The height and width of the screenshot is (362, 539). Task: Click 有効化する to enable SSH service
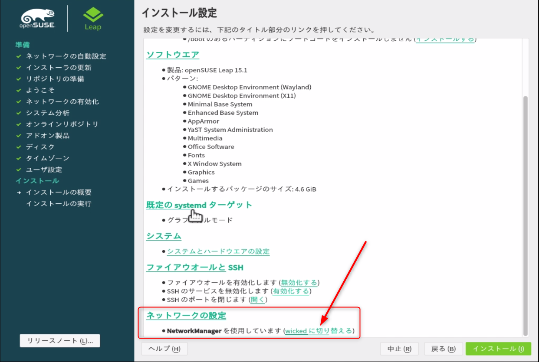point(291,291)
